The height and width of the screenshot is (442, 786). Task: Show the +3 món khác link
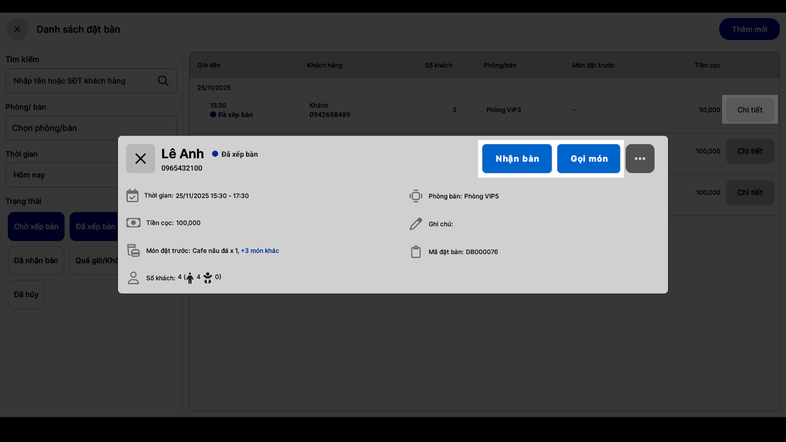click(x=260, y=251)
